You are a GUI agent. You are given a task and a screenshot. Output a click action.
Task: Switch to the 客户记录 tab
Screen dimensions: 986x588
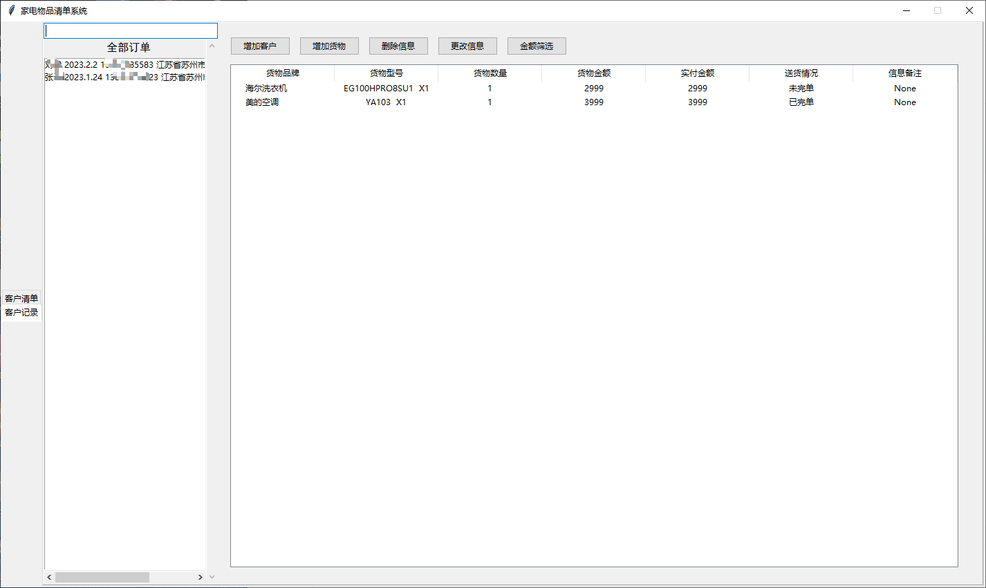(x=21, y=313)
